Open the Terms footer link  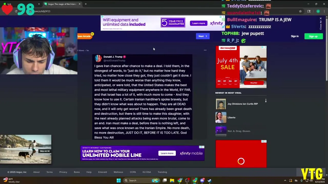coord(49,172)
